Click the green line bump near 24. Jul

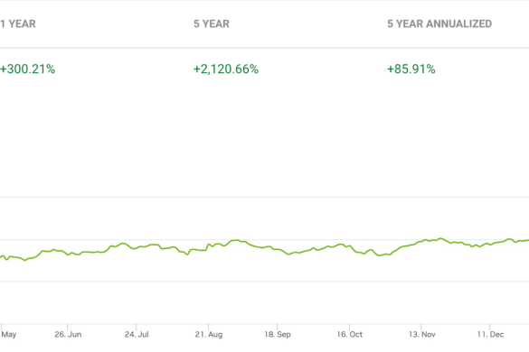coord(123,243)
